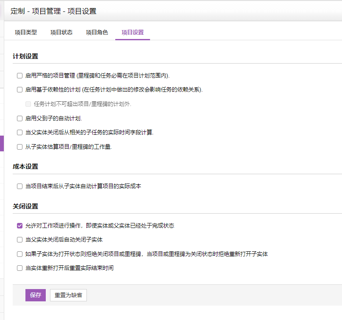Click the active 项目设置 tab

133,32
